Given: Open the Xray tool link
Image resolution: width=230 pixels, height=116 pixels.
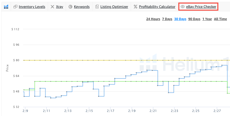Looking at the screenshot, I should 60,7.
